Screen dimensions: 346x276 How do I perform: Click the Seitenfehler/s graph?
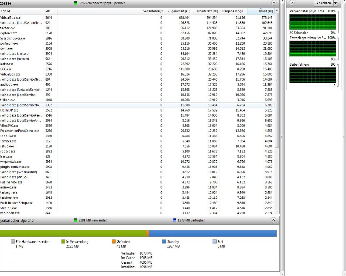tap(313, 75)
